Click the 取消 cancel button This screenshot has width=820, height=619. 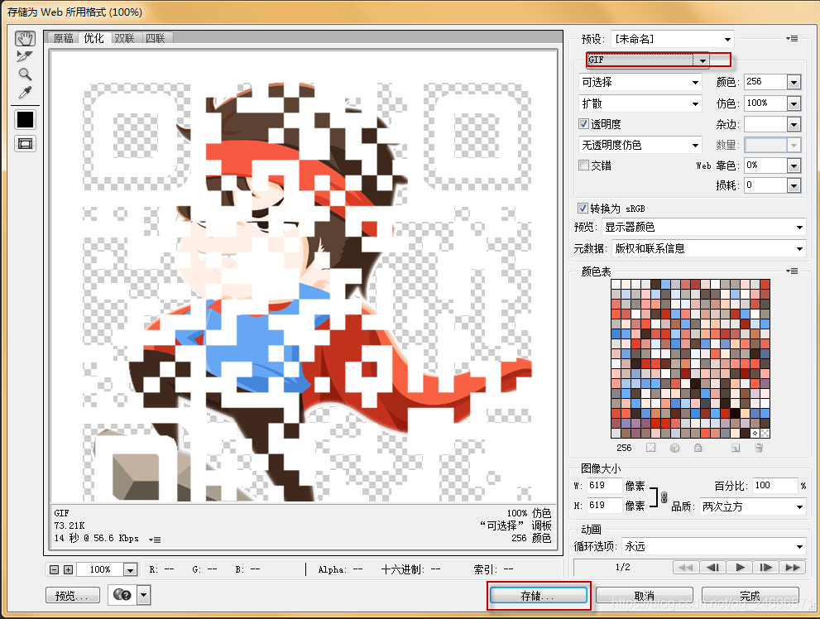pyautogui.click(x=645, y=596)
